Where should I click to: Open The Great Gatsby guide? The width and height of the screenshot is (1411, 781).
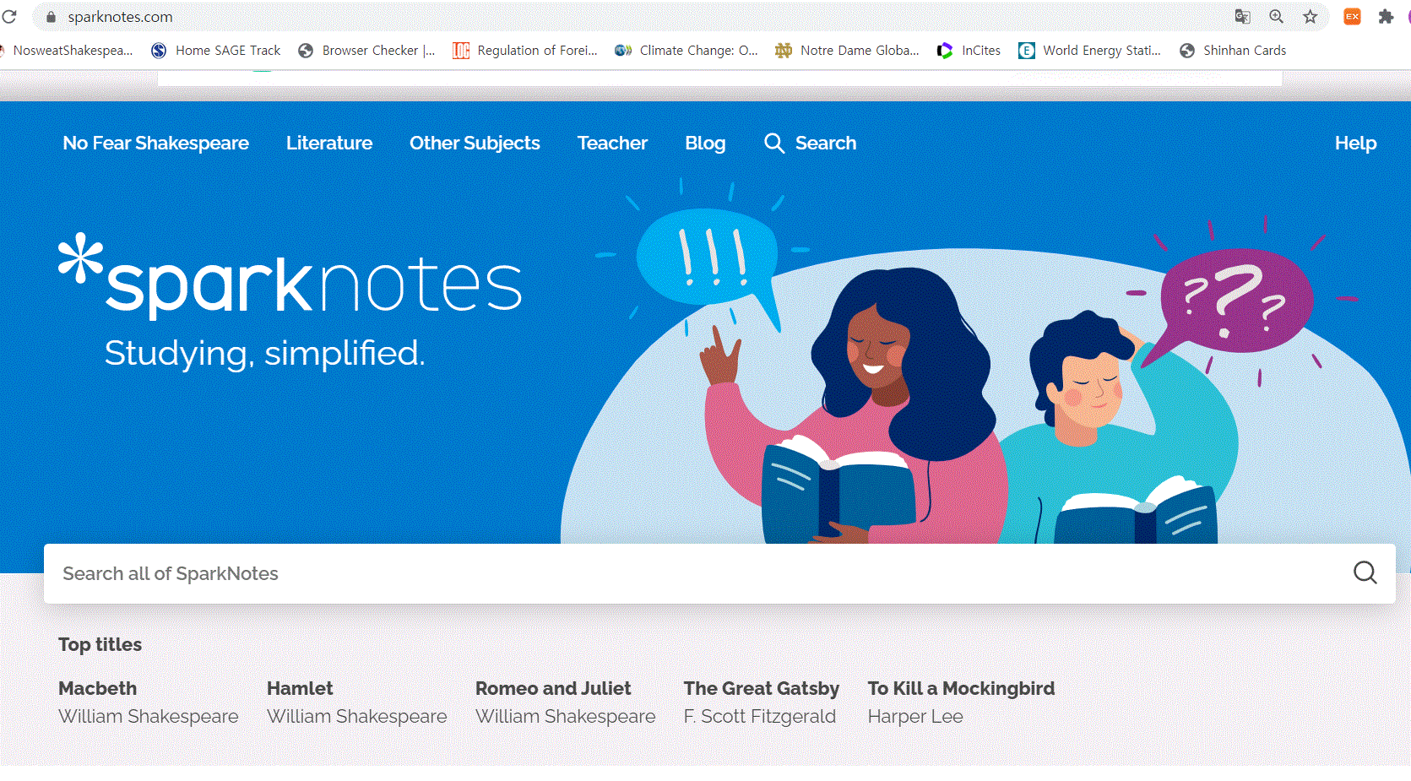762,688
